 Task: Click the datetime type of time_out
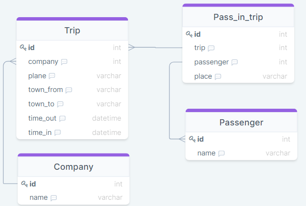coord(106,118)
